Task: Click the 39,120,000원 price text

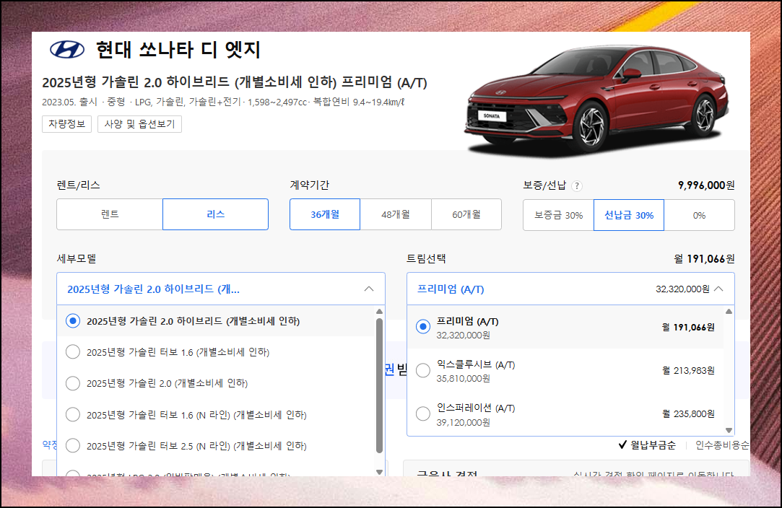Action: click(x=464, y=422)
